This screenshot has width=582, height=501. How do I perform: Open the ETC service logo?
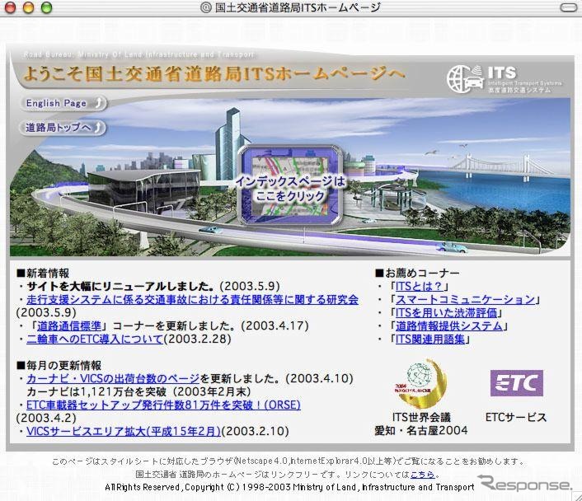tap(516, 383)
